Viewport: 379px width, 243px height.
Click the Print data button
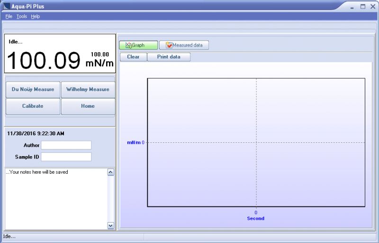pyautogui.click(x=169, y=57)
